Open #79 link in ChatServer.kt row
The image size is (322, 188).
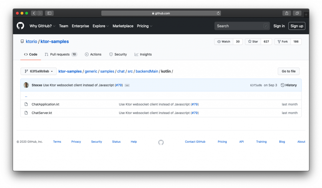coord(195,113)
